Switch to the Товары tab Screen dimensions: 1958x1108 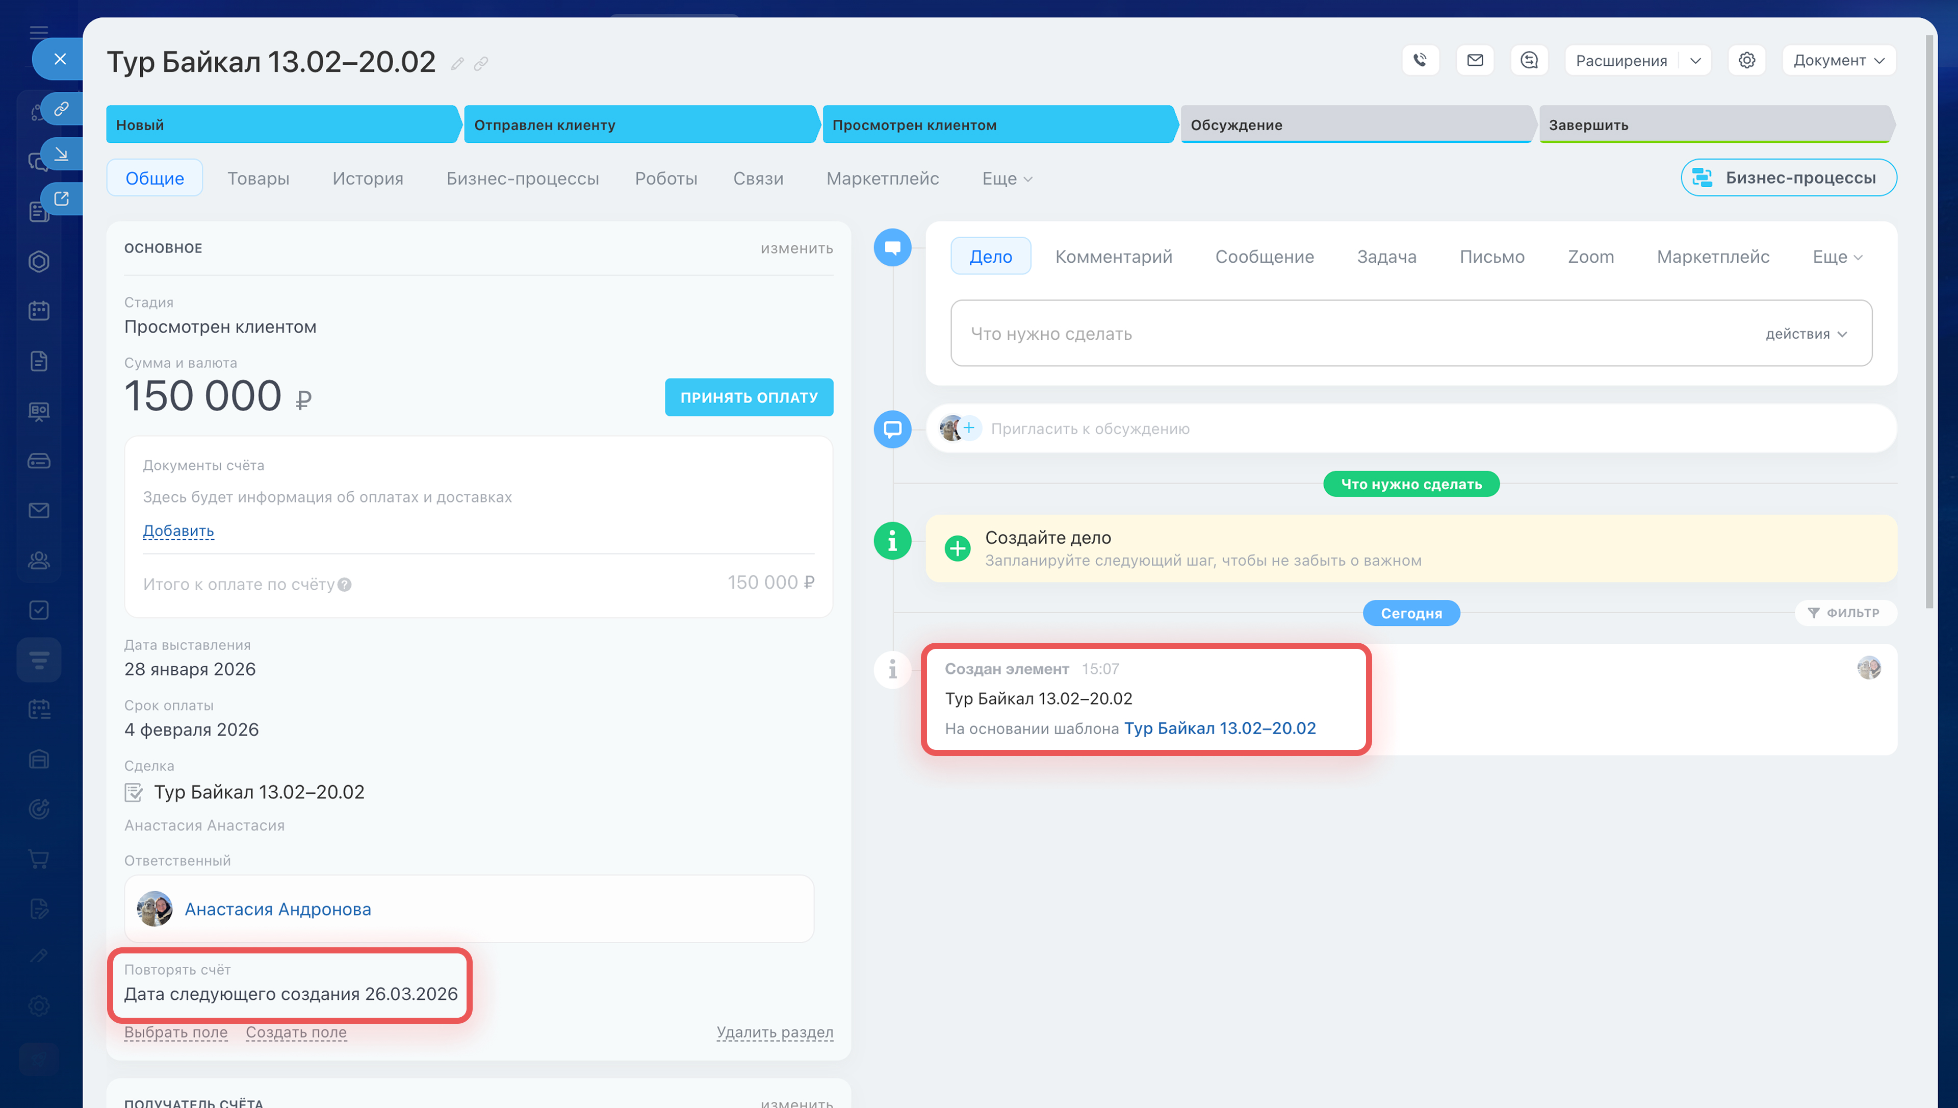coord(258,178)
